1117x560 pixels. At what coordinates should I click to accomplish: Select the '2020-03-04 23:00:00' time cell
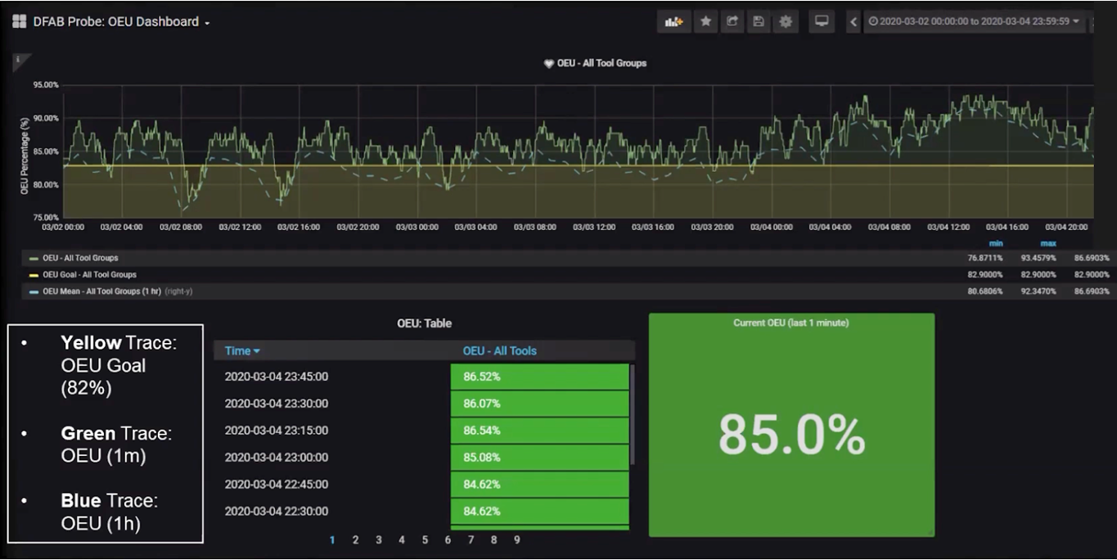click(x=277, y=457)
